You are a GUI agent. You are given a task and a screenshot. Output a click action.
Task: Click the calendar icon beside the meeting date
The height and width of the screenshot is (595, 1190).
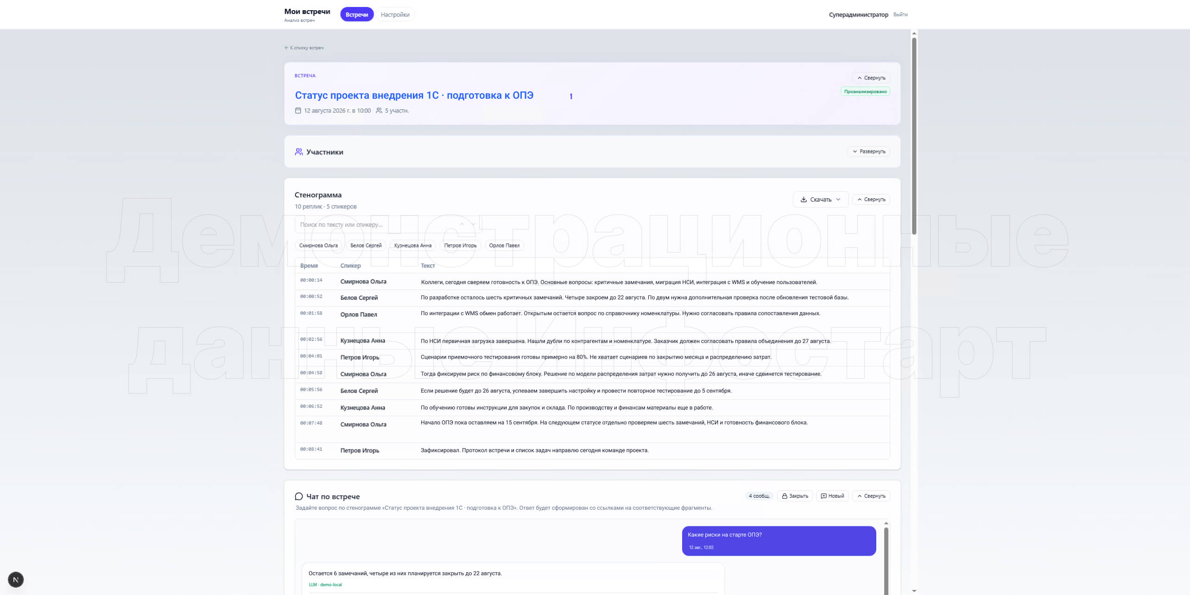[x=298, y=110]
